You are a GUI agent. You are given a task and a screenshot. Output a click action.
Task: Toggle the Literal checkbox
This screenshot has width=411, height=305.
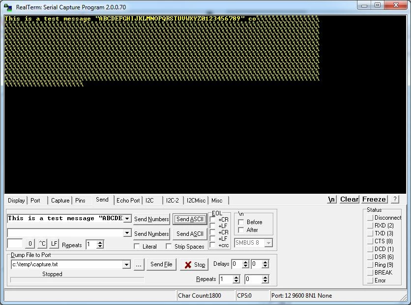click(137, 247)
